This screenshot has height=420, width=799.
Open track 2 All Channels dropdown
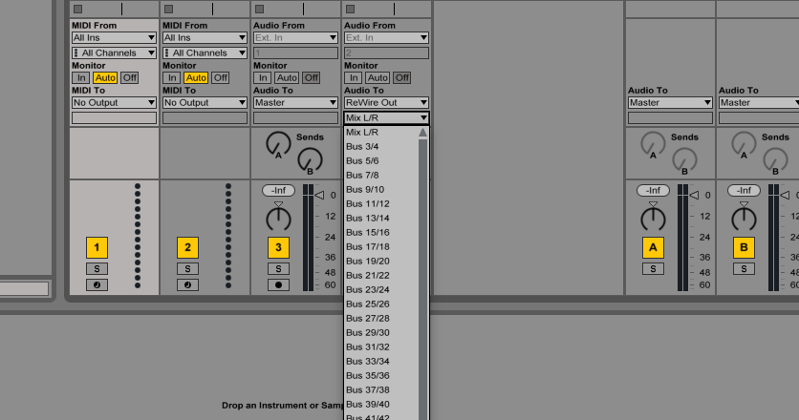point(205,52)
